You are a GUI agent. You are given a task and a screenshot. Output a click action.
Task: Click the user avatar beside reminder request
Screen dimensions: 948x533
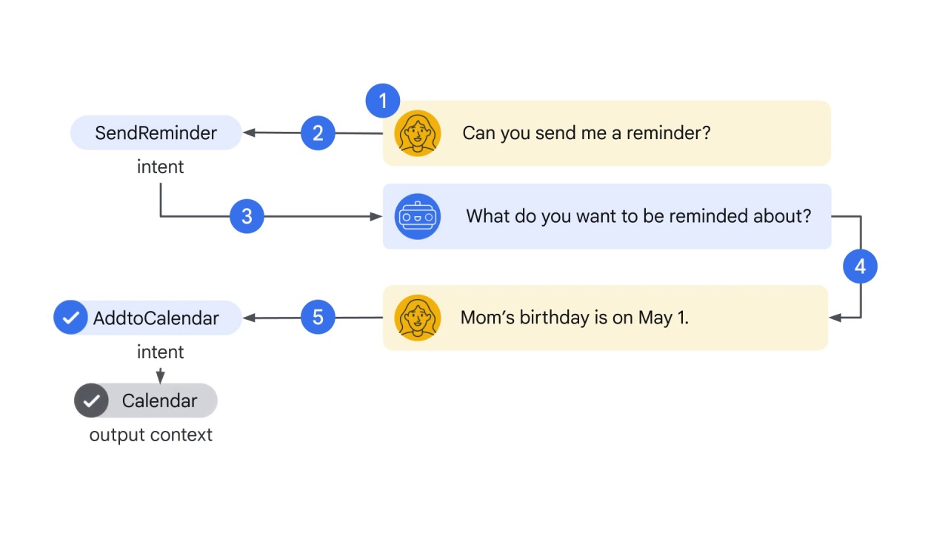tap(418, 133)
